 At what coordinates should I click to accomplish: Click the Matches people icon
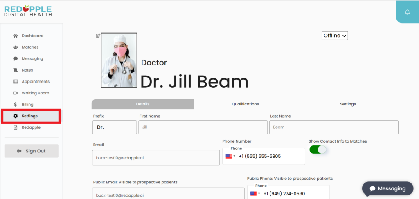(16, 47)
